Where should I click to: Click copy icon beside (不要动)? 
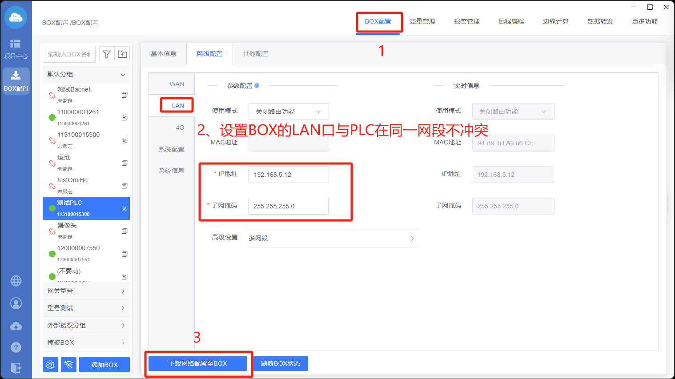[x=125, y=276]
